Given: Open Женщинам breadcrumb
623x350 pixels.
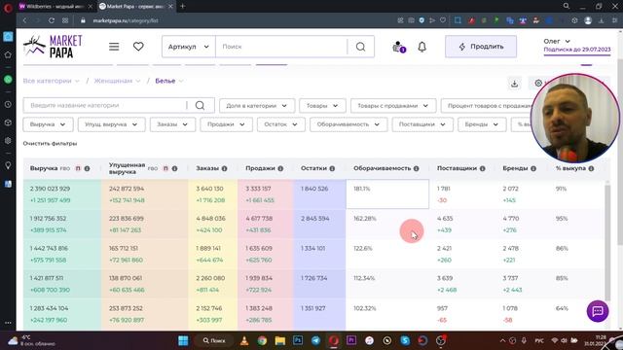Looking at the screenshot, I should pyautogui.click(x=117, y=81).
